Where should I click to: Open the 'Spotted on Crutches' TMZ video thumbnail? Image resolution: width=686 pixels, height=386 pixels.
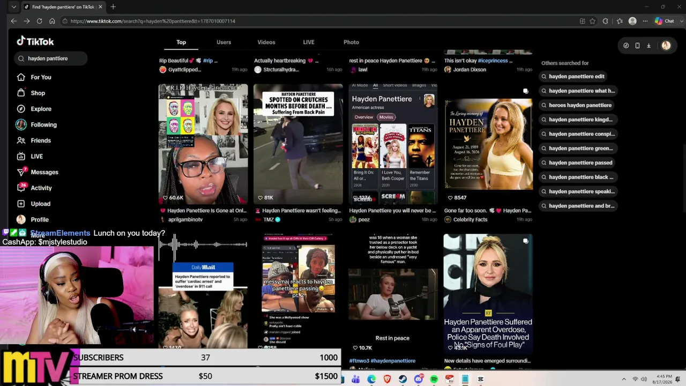tap(298, 143)
